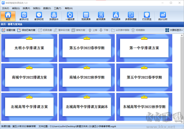Open 打印预览 printer icon
This screenshot has height=129, width=184.
(147, 16)
